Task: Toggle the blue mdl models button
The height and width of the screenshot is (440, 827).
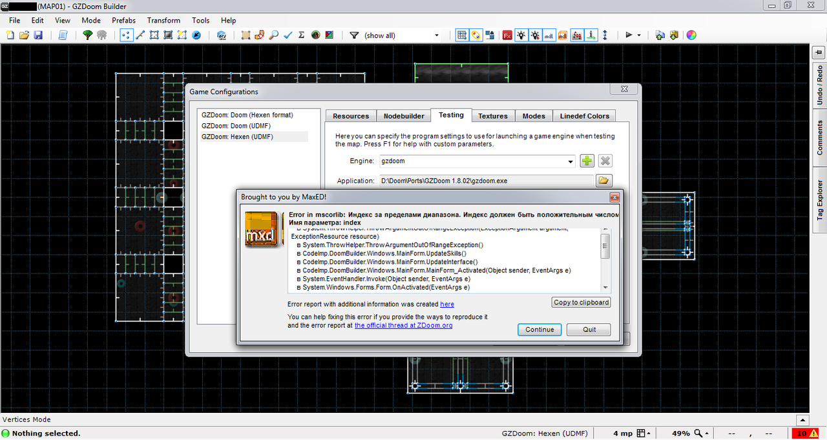Action: 549,35
